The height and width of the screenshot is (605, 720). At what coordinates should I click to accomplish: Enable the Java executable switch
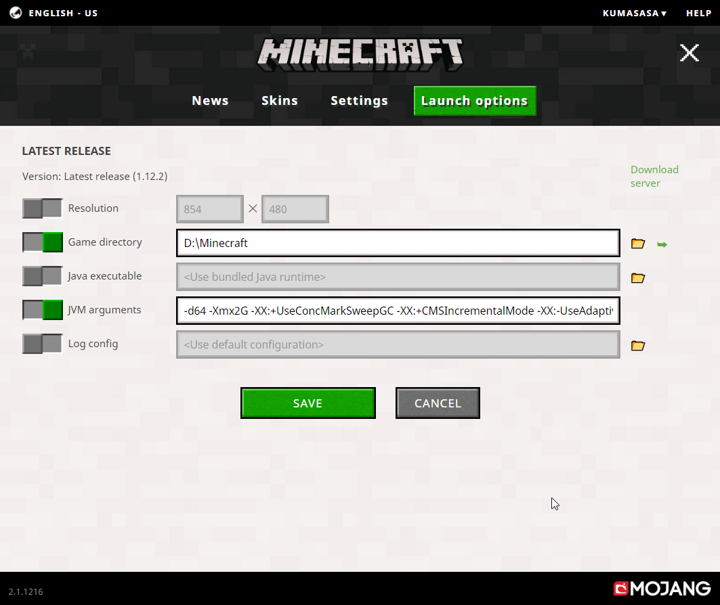tap(42, 276)
